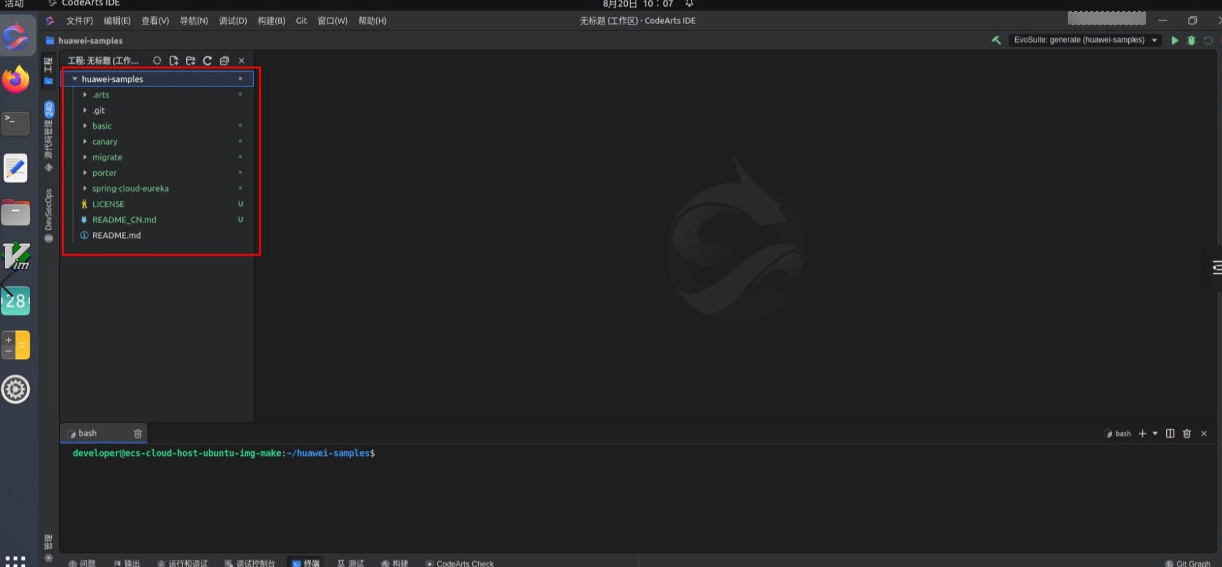Open Terminal from the Ubuntu dock
1222x567 pixels.
[15, 124]
